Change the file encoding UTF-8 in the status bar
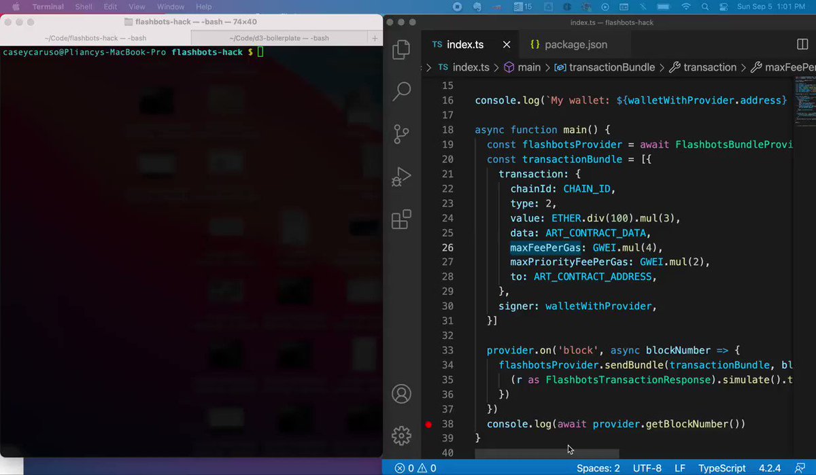The width and height of the screenshot is (816, 475). 647,468
